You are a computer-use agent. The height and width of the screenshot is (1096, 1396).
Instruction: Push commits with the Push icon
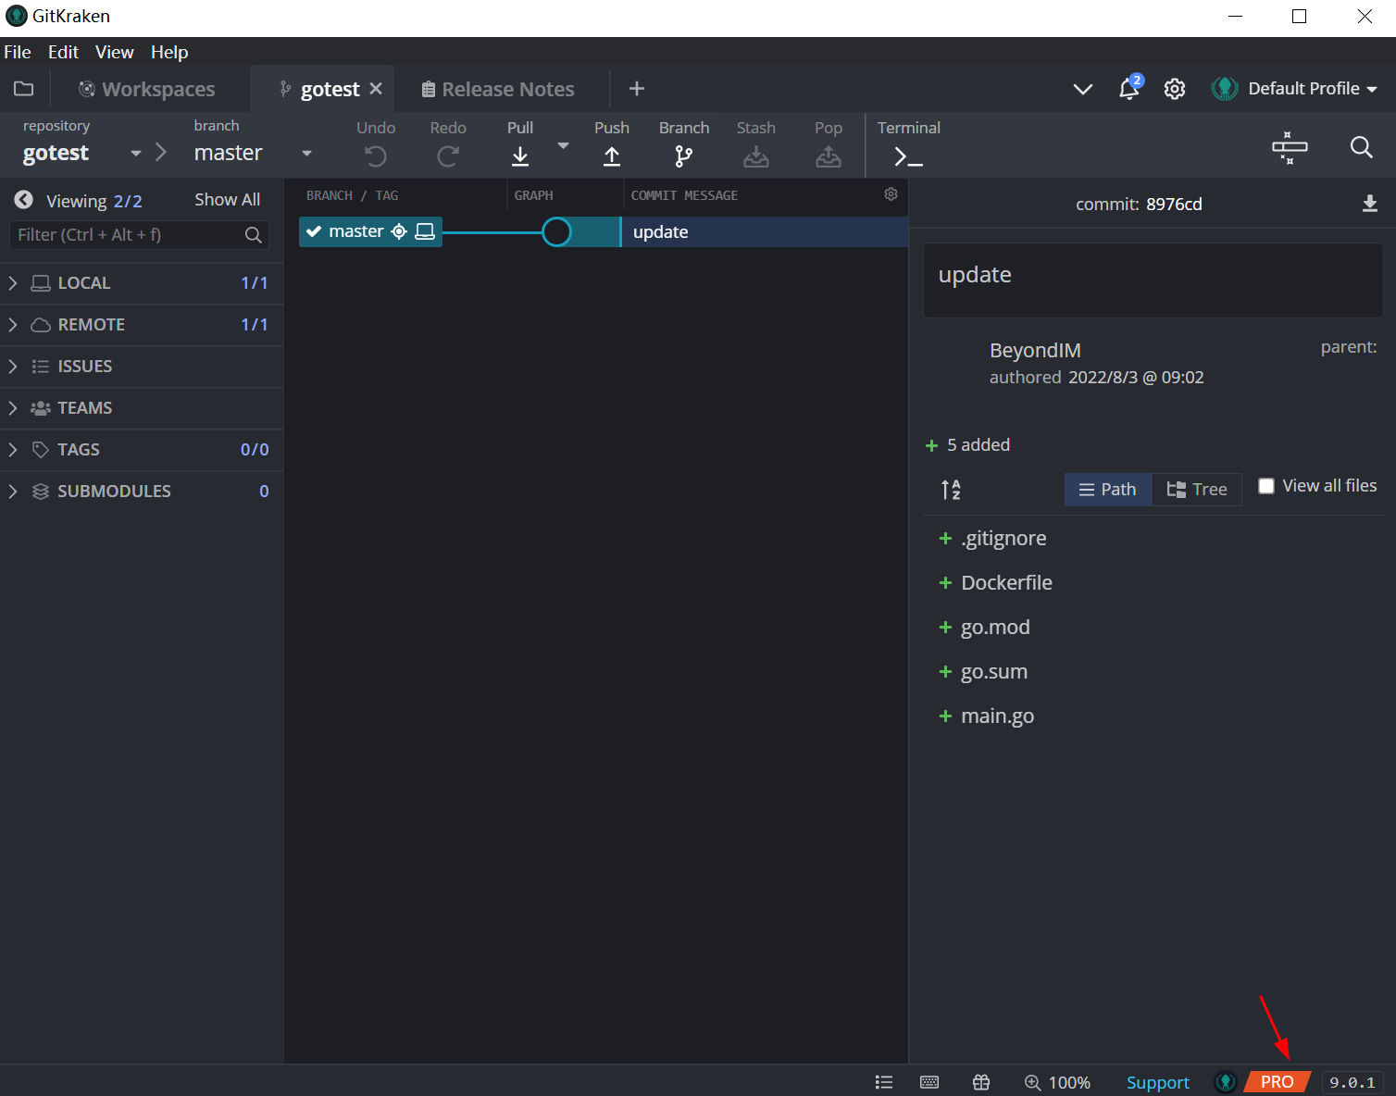click(x=612, y=156)
